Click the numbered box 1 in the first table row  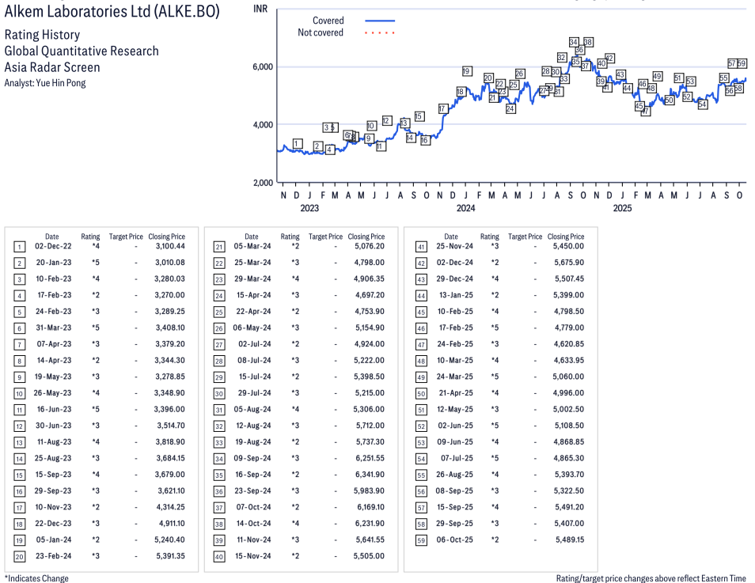pyautogui.click(x=19, y=248)
